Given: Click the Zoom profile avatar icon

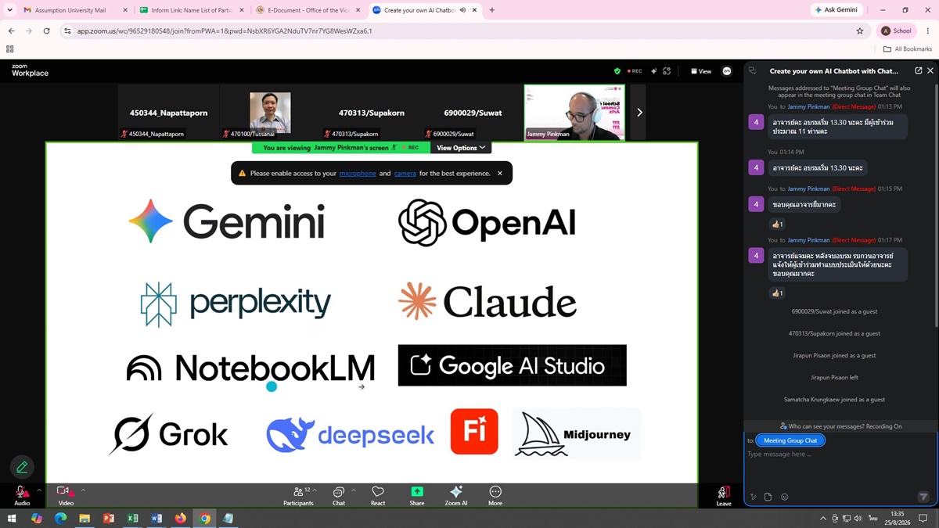Looking at the screenshot, I should (x=727, y=71).
